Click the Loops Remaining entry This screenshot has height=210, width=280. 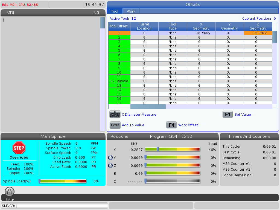click(x=249, y=175)
